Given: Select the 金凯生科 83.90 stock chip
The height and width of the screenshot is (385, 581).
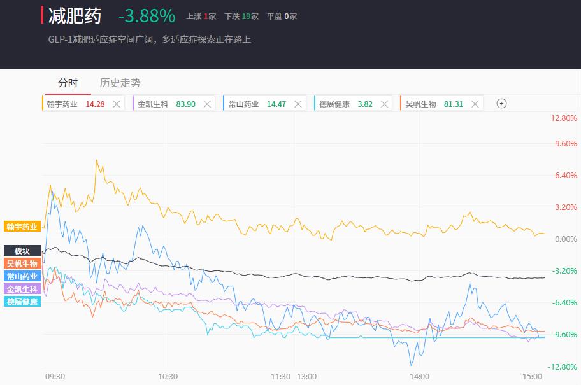Looking at the screenshot, I should (x=166, y=104).
